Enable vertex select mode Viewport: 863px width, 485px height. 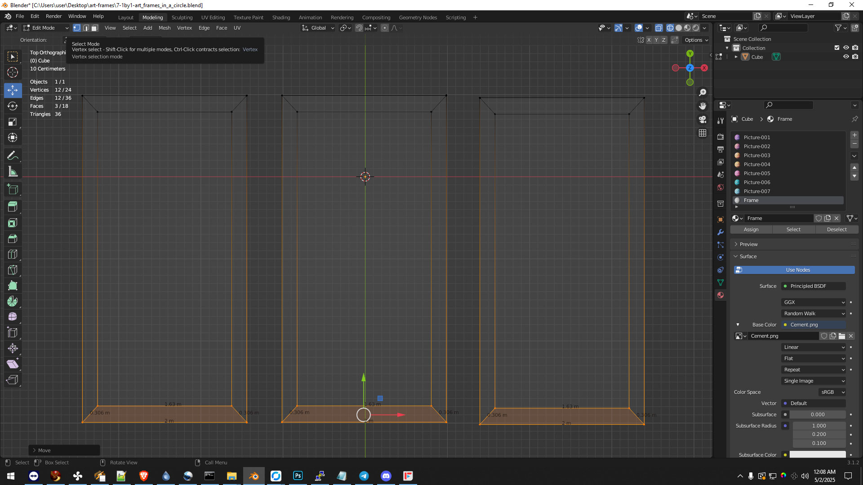click(x=77, y=28)
